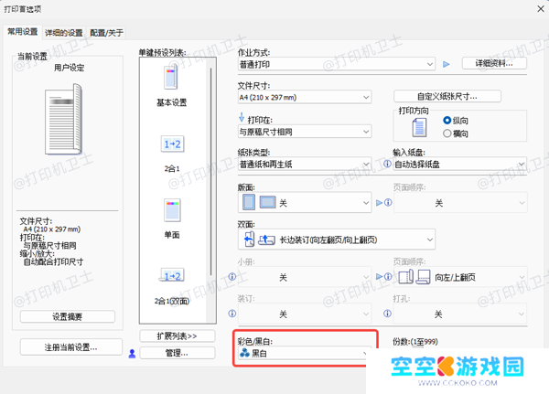This screenshot has height=394, width=549.
Task: Click the 用户设定 document preview thumbnail
Action: tap(63, 120)
